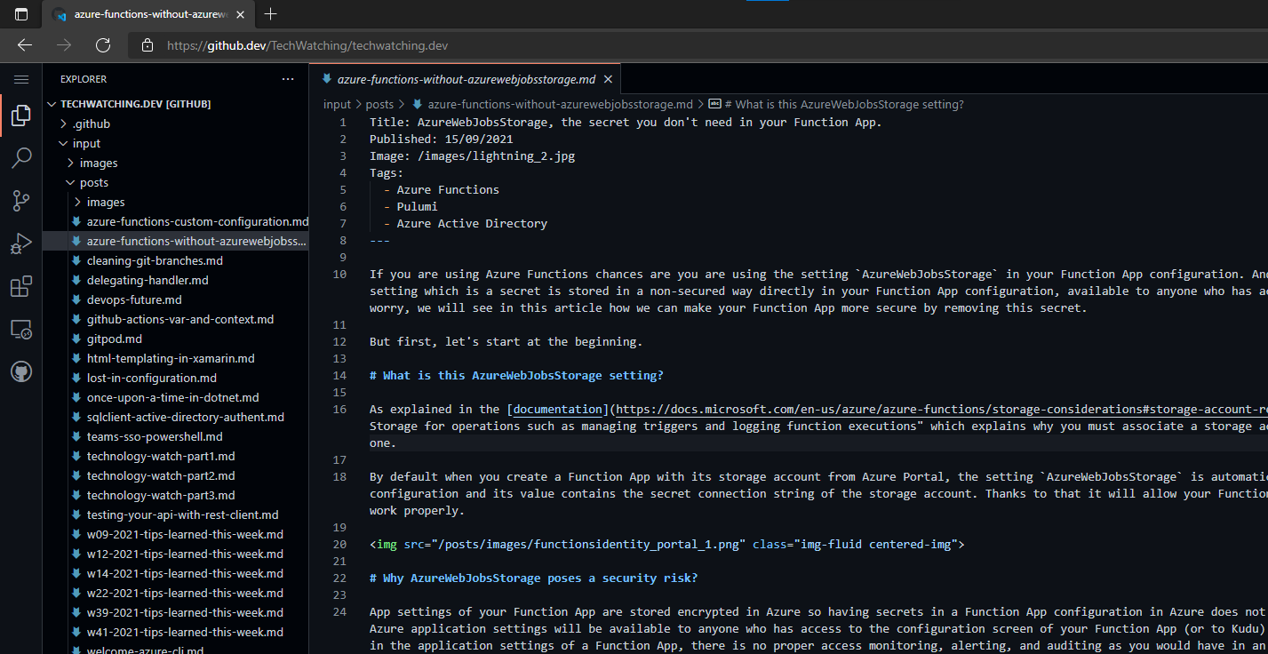Open the Search panel in the activity bar
Image resolution: width=1268 pixels, height=654 pixels.
21,157
